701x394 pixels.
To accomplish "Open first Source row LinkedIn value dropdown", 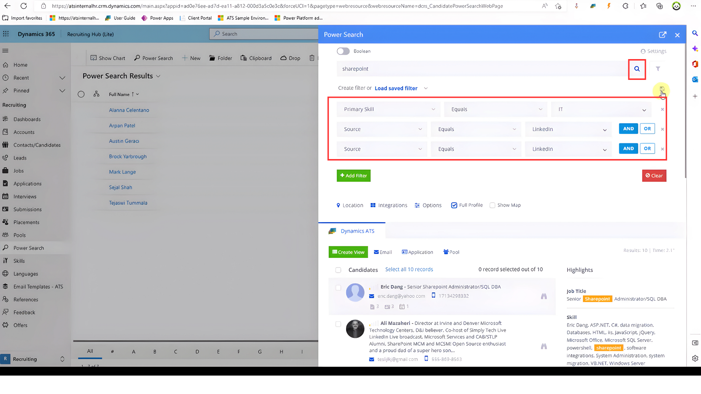I will point(568,130).
